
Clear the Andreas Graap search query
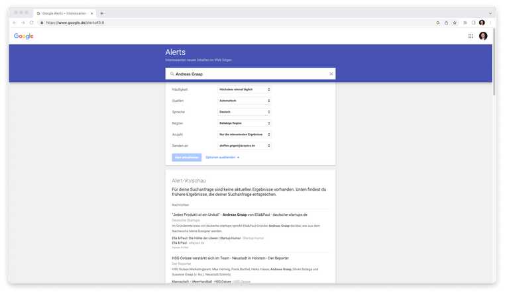[331, 74]
